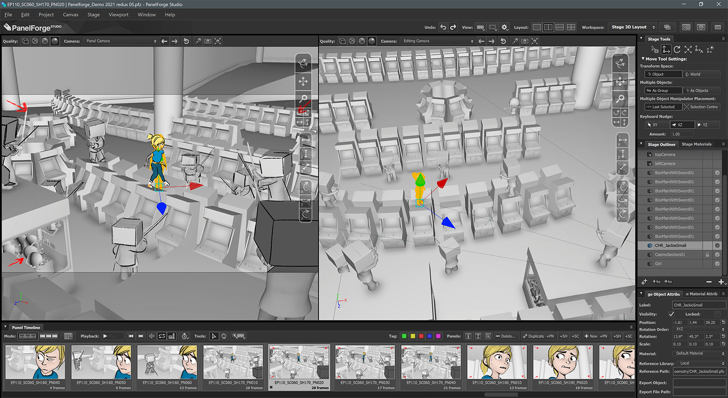Open the Workspace Stage 3D Layout dropdown
Screen dimensions: 728x398
click(633, 27)
